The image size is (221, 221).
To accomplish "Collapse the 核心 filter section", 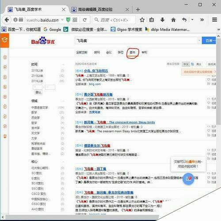I will coord(63,162).
